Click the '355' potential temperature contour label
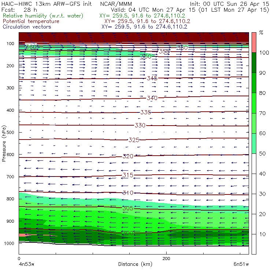Screen dimensions: 271x271 [x=164, y=52]
